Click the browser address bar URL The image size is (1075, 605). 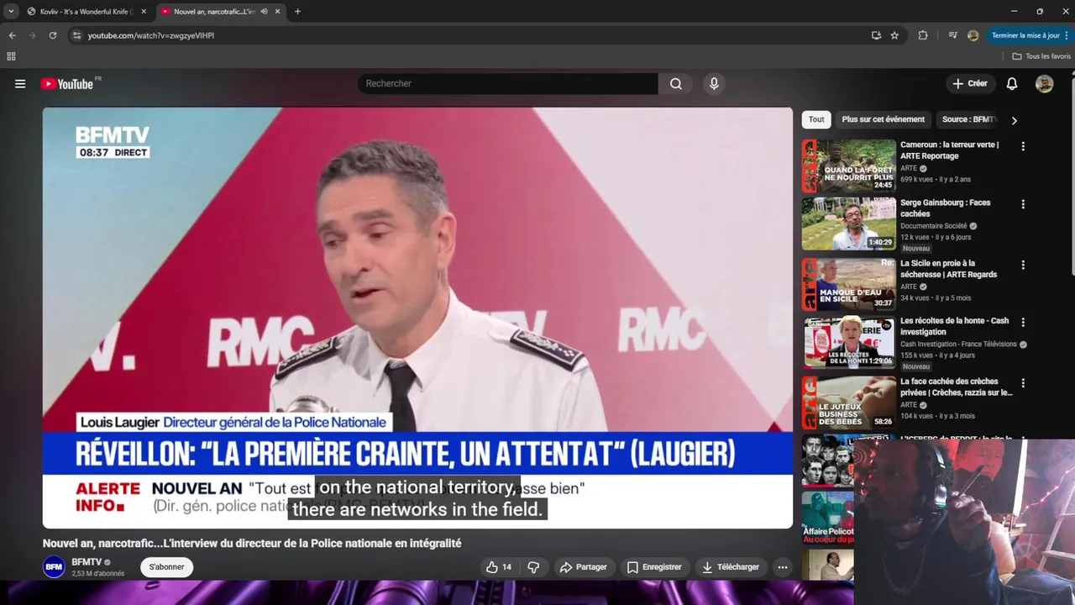click(151, 35)
